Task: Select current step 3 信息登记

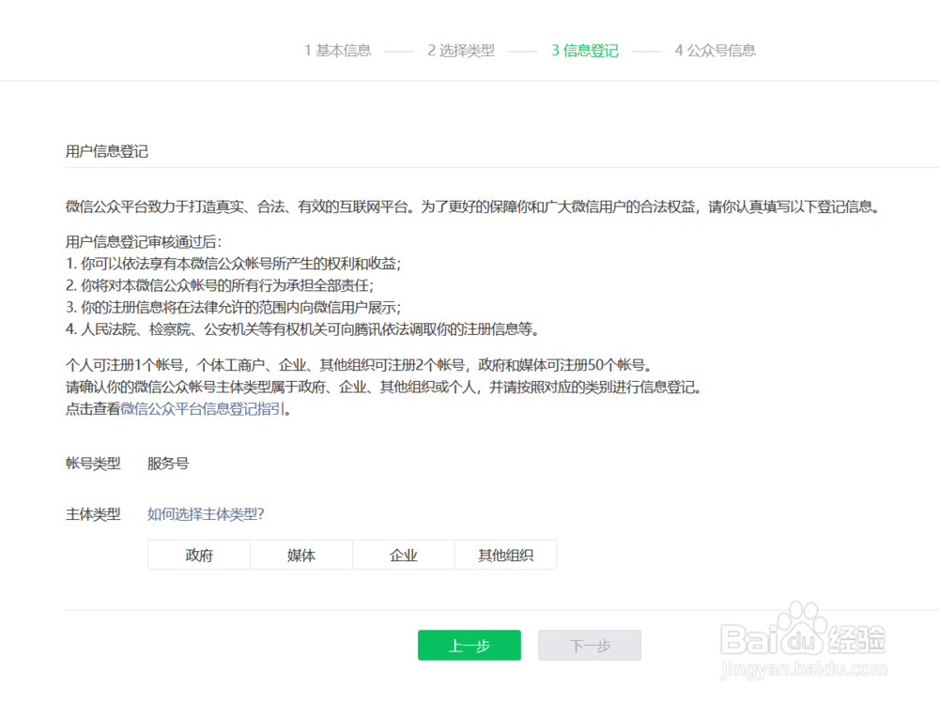Action: (585, 51)
